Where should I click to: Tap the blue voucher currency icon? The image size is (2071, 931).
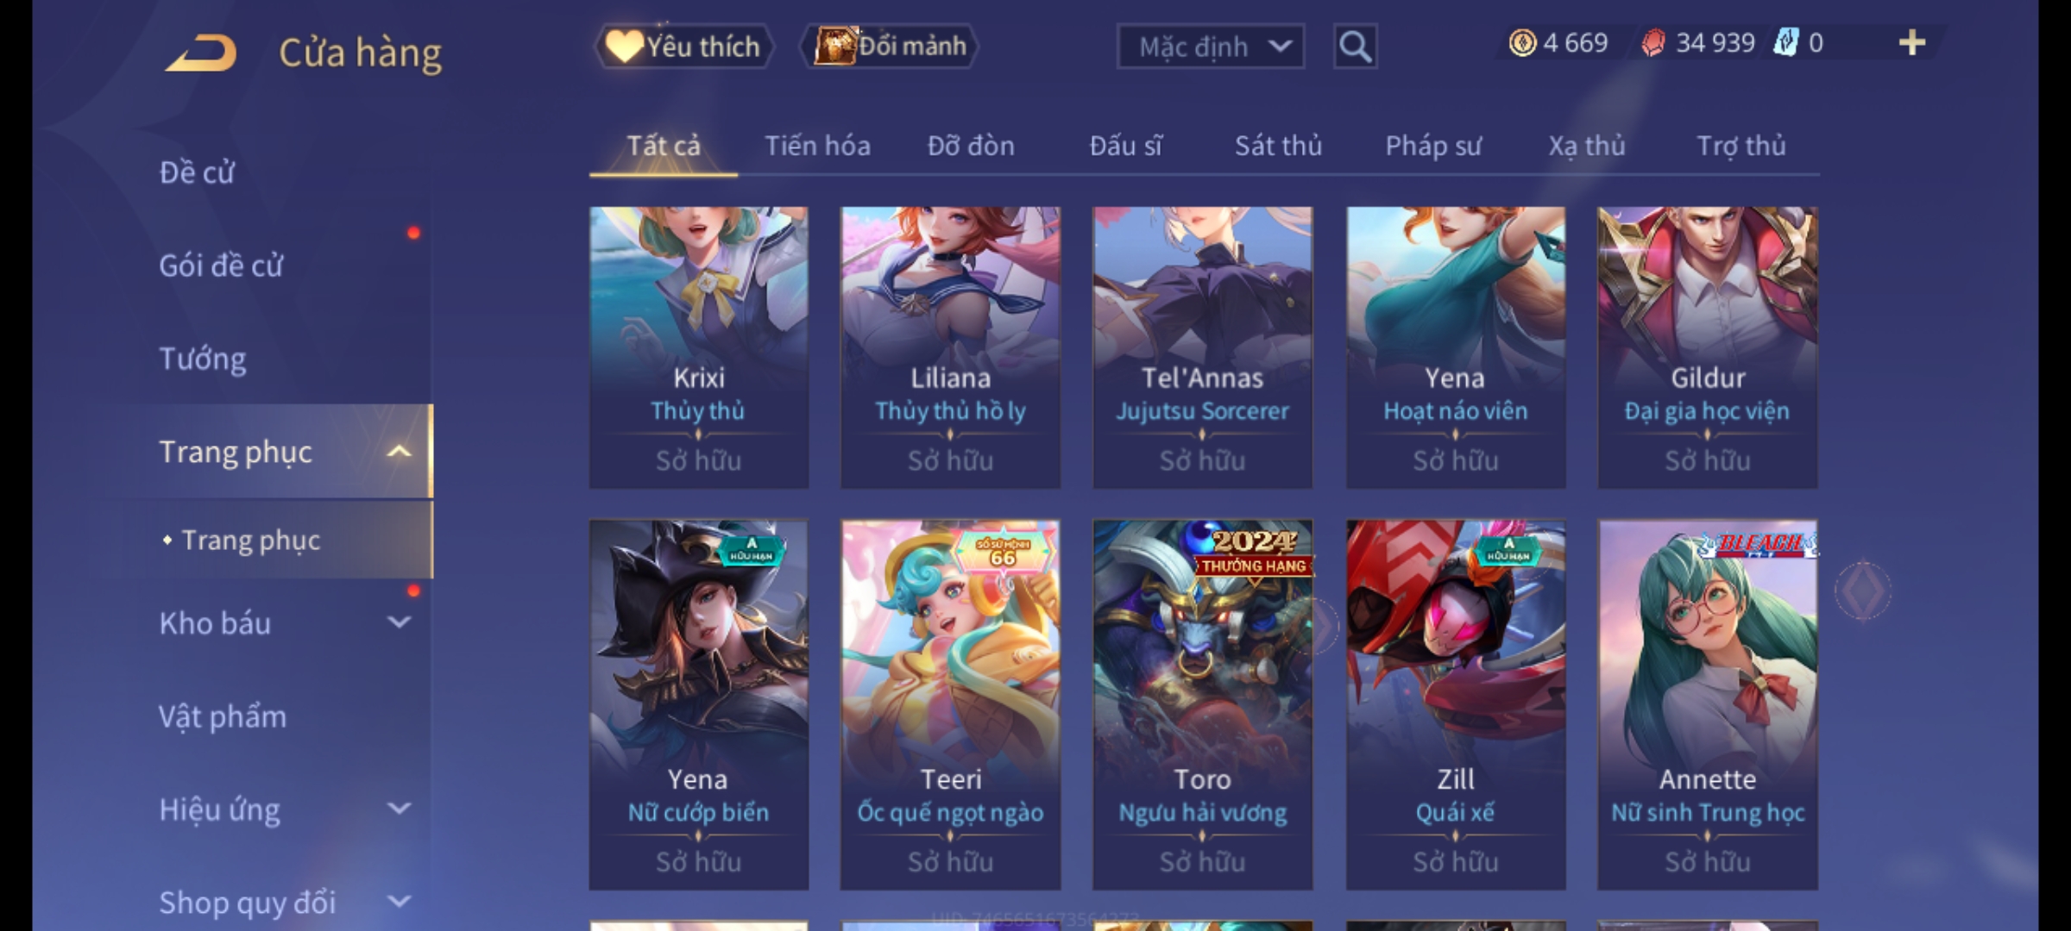click(1785, 42)
